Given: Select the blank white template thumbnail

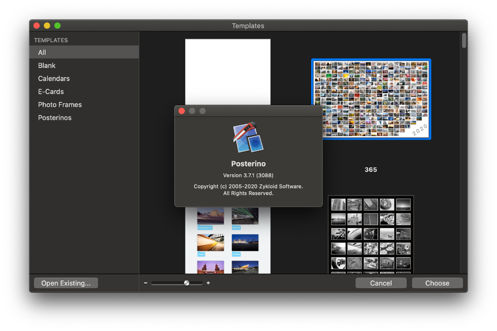Looking at the screenshot, I should coord(228,72).
